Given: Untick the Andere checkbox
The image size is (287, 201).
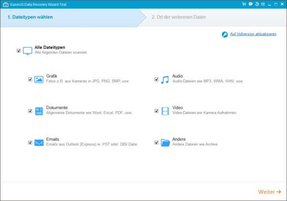Looking at the screenshot, I should click(x=156, y=143).
